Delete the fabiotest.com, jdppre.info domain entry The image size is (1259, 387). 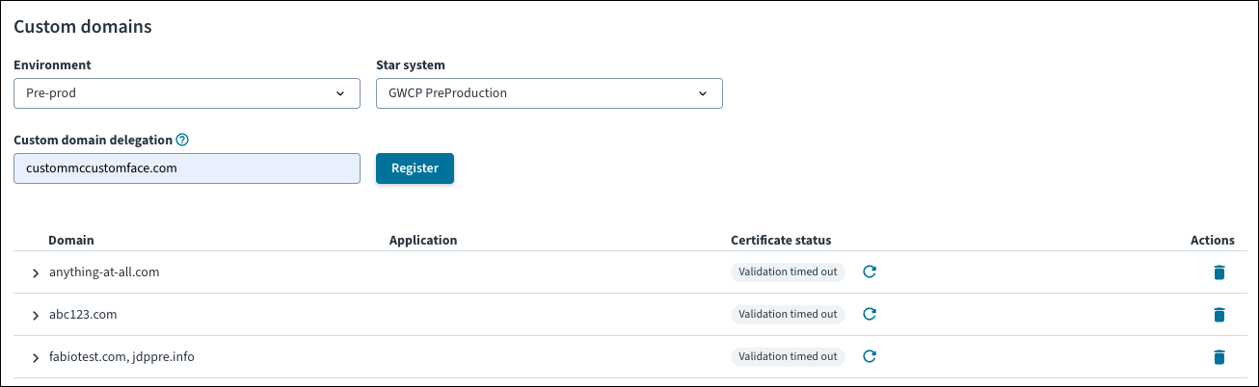(x=1219, y=357)
